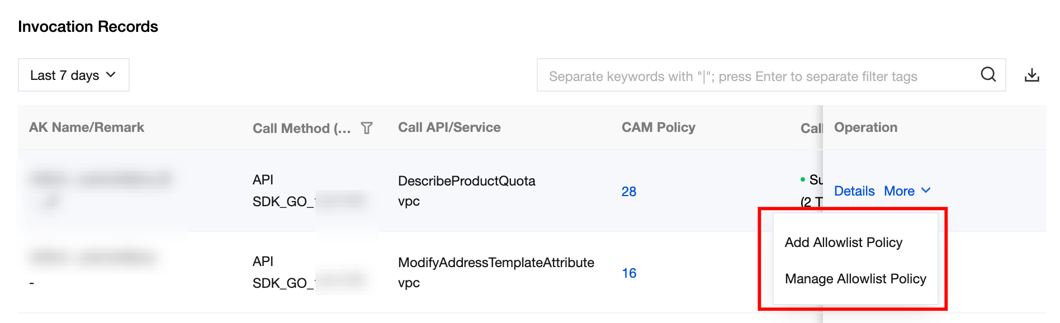Click the CAM Policy column header
This screenshot has height=323, width=1060.
[658, 127]
